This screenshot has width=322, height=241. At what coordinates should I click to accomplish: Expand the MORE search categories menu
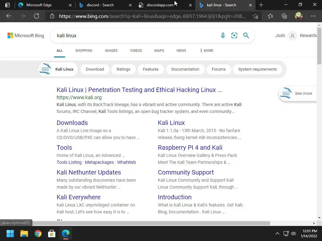click(x=207, y=51)
